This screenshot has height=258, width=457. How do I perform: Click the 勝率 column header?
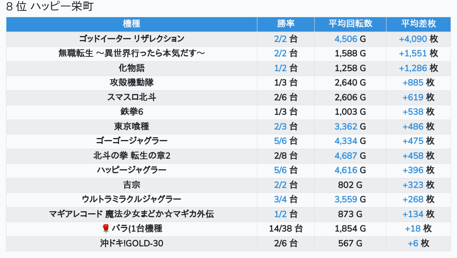286,24
